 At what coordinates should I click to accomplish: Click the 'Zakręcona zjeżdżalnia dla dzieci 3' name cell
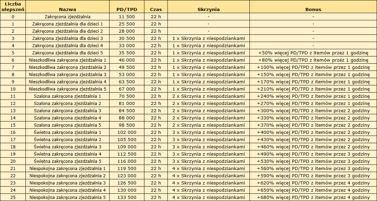tap(68, 38)
